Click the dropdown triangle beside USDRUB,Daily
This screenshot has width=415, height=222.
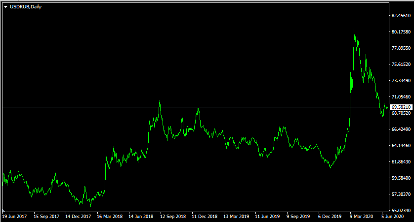5,7
